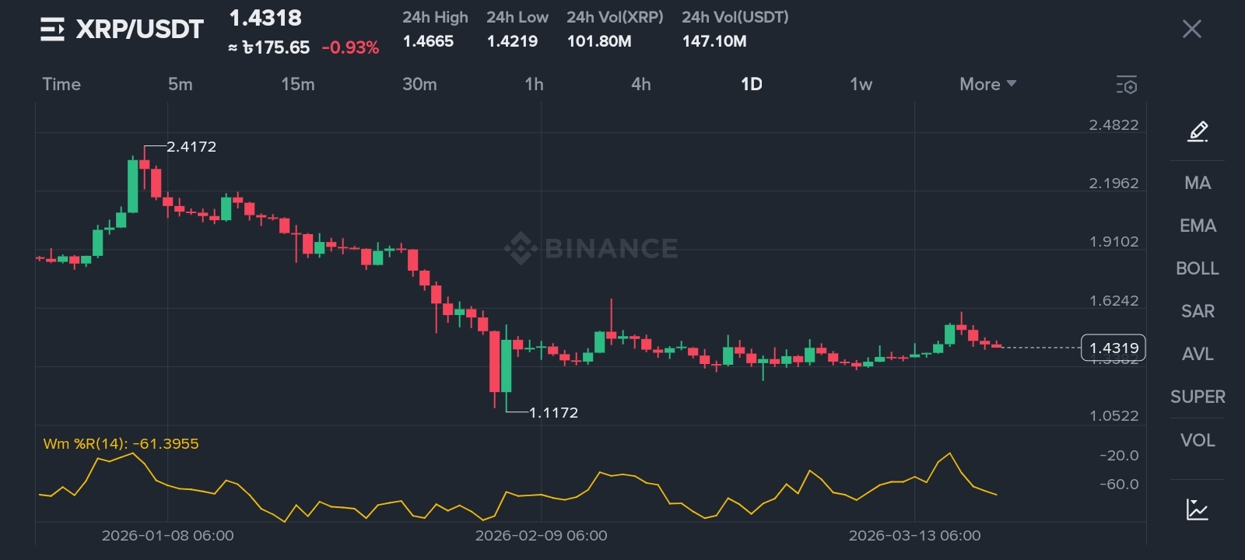Click the 1.0522 price axis label

(x=1113, y=415)
